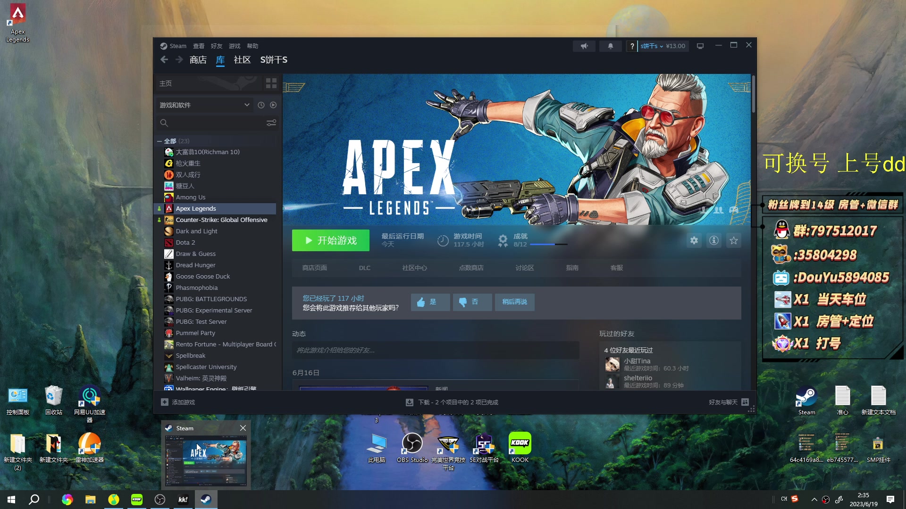
Task: Open the 点数商店 points shop link
Action: 471,268
